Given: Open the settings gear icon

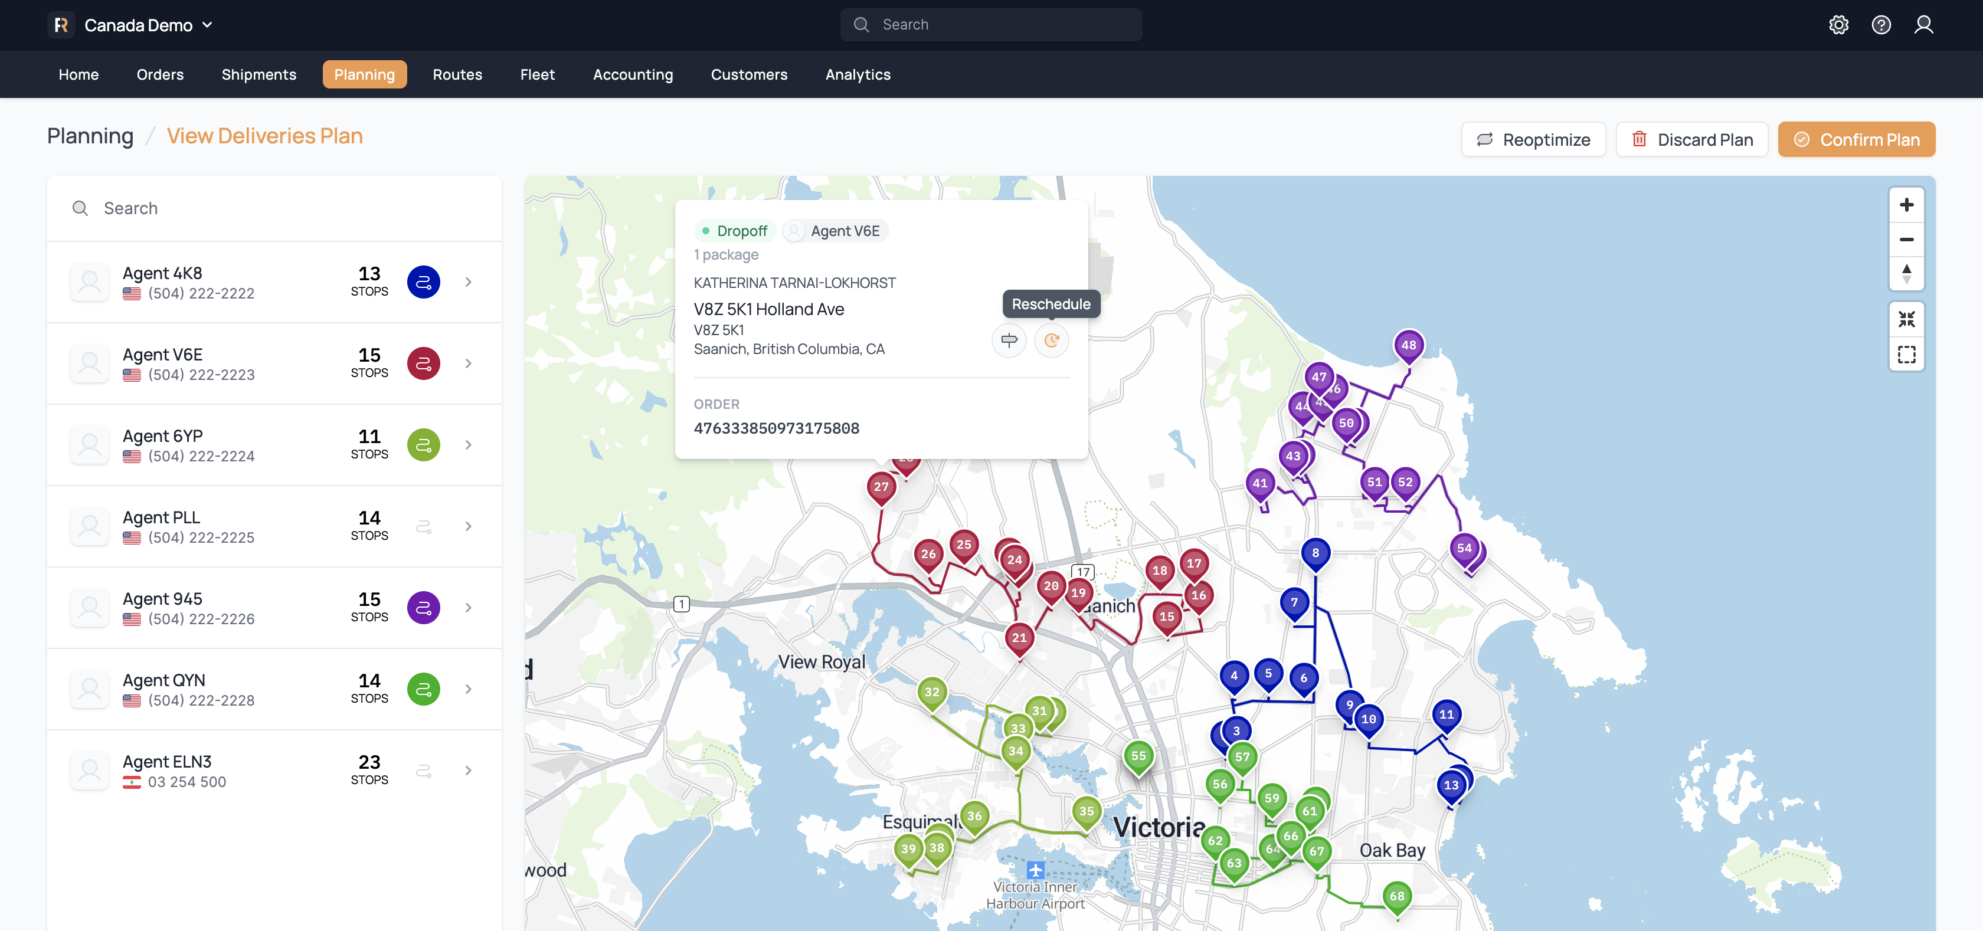Looking at the screenshot, I should 1838,25.
